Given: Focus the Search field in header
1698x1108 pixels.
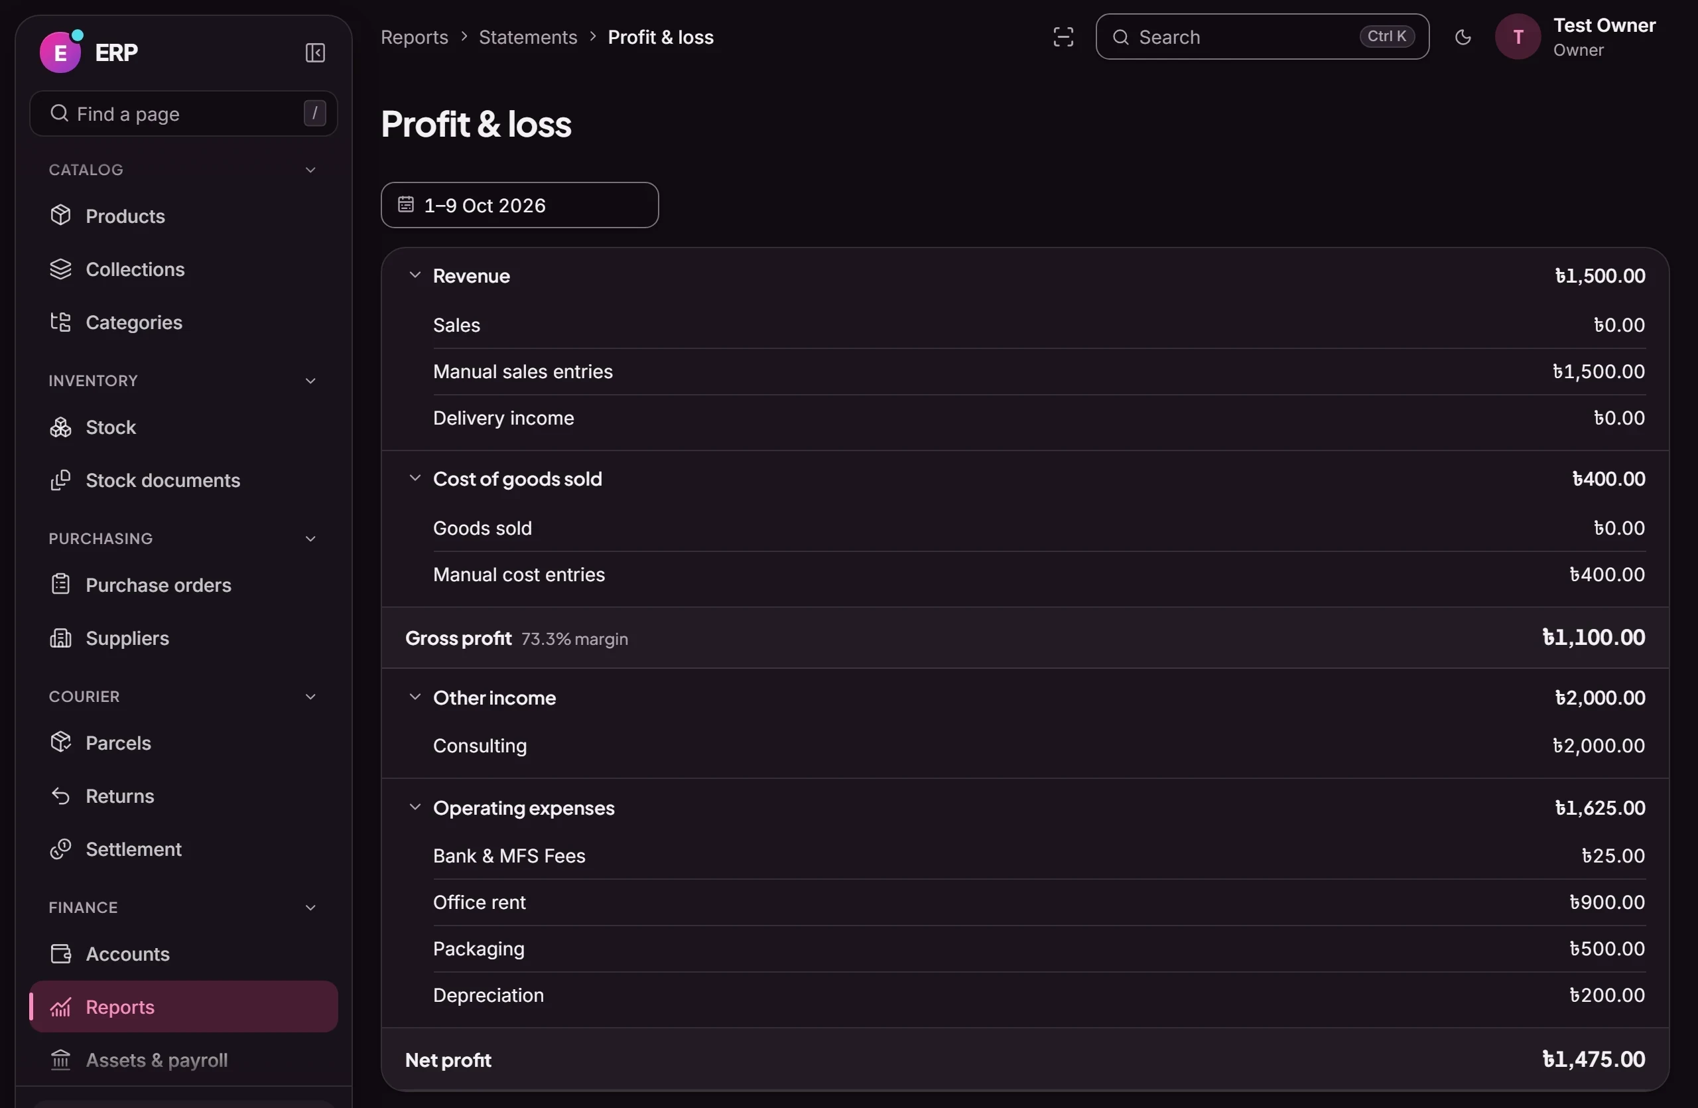Looking at the screenshot, I should tap(1262, 37).
